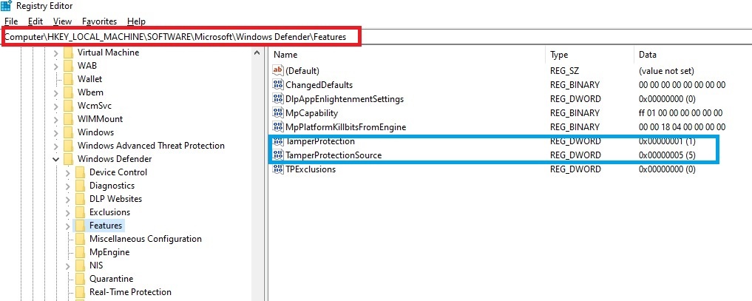This screenshot has height=301, width=752.
Task: Open the Edit menu
Action: coord(35,21)
